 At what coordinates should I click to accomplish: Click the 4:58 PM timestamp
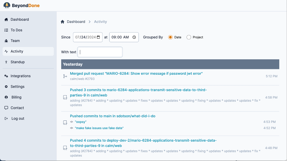(271, 98)
